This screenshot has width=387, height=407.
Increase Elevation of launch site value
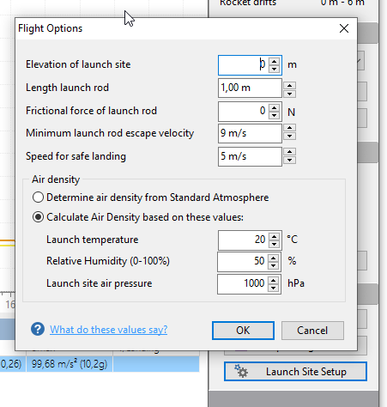click(x=275, y=61)
